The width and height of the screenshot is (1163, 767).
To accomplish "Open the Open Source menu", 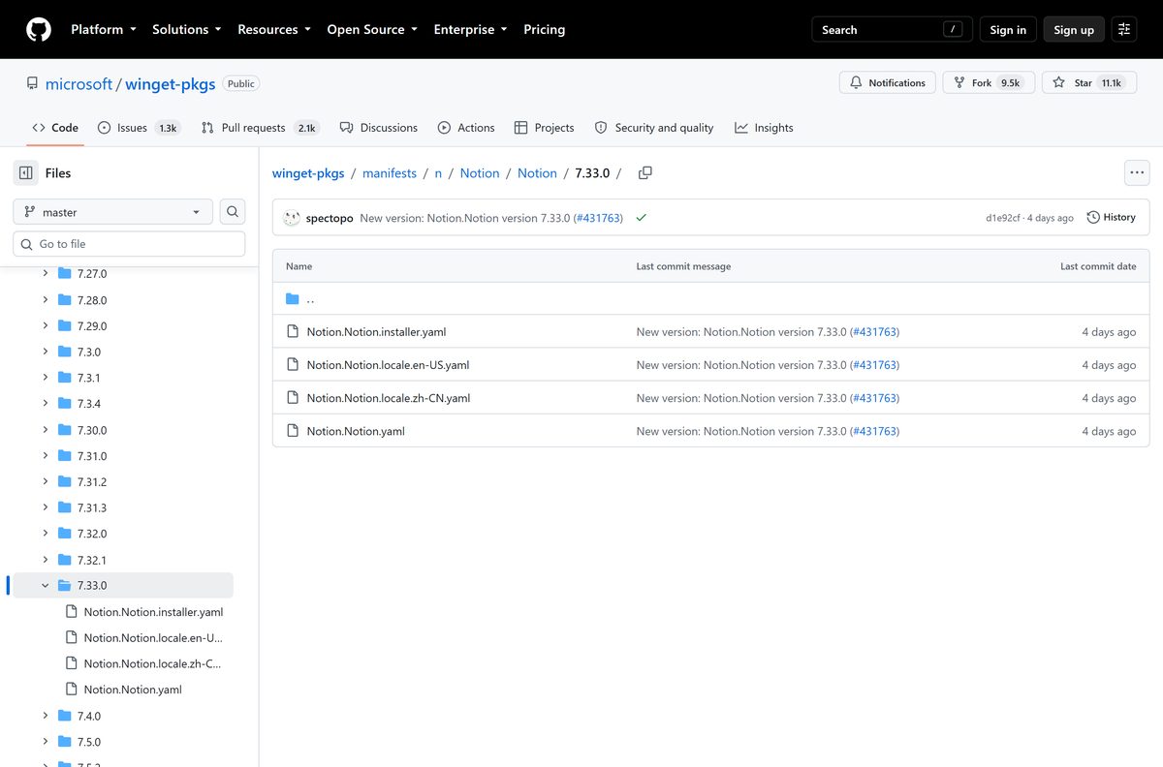I will (x=372, y=30).
